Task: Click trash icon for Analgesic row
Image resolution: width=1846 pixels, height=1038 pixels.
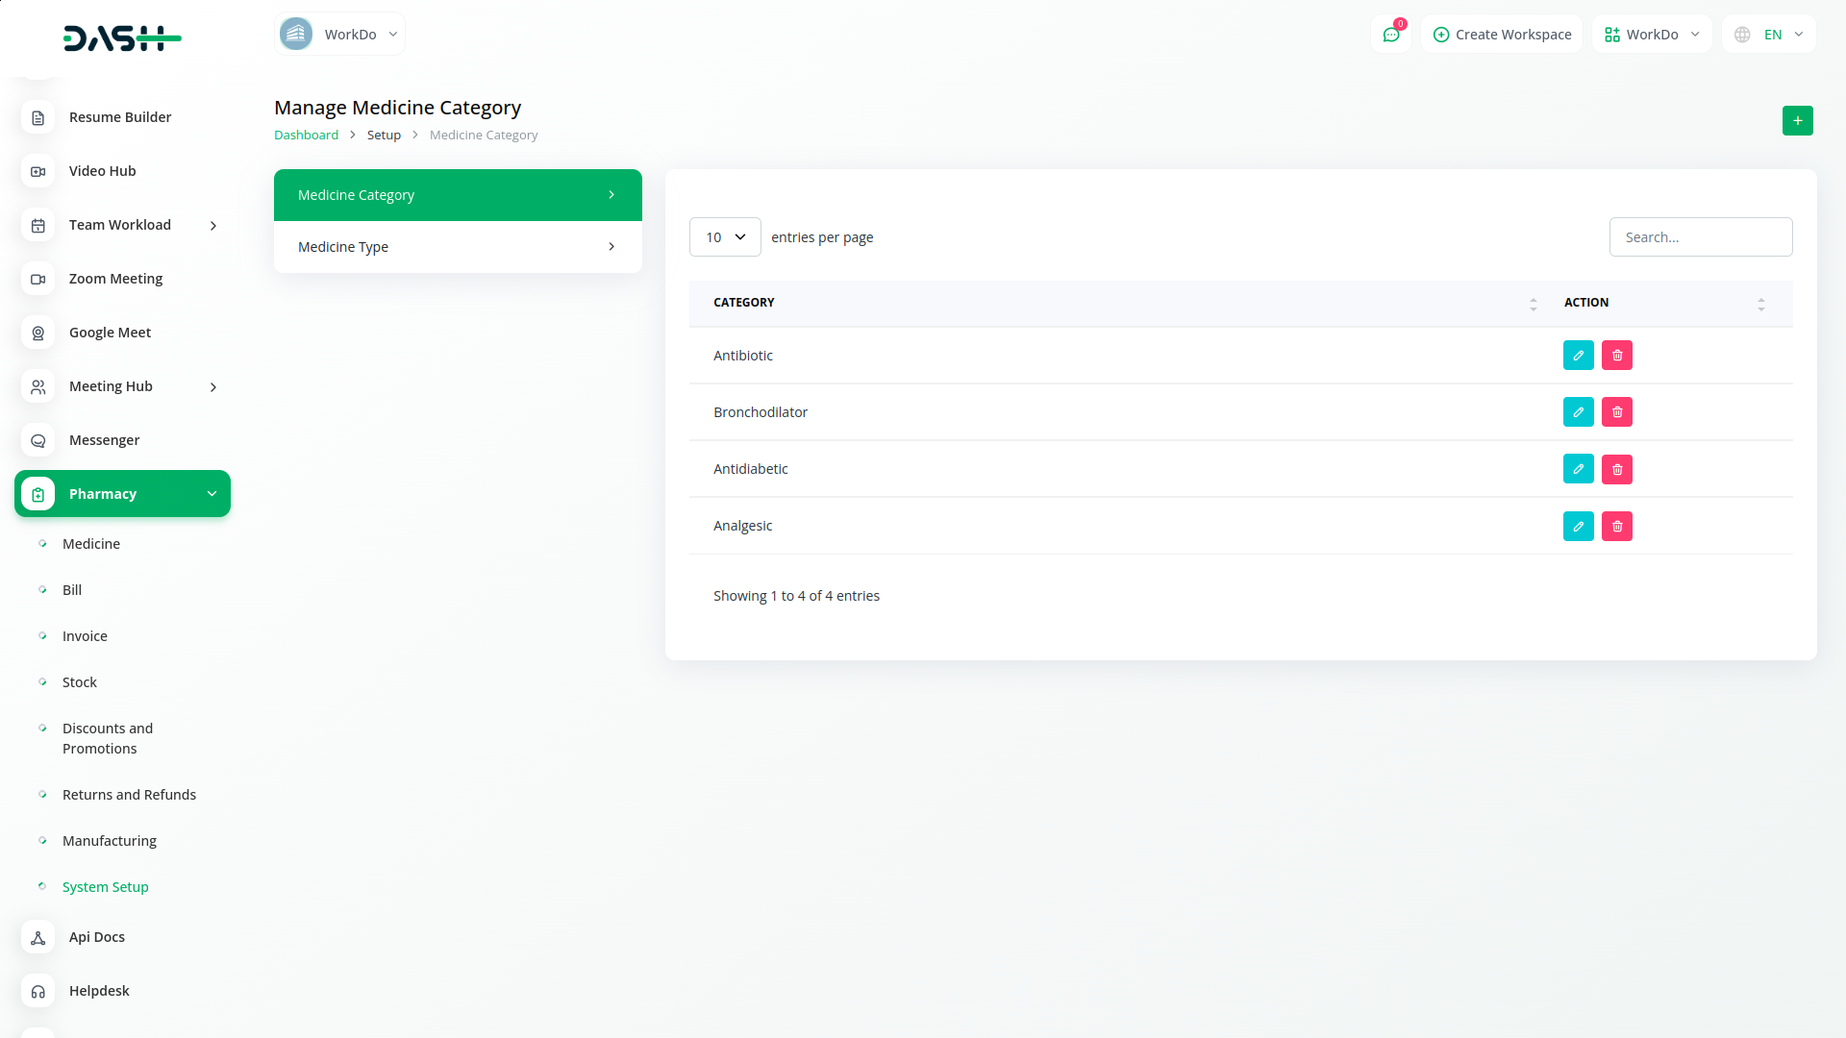Action: pyautogui.click(x=1616, y=526)
